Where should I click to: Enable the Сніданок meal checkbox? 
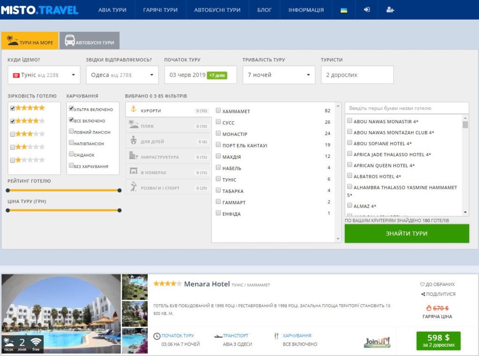pos(71,154)
